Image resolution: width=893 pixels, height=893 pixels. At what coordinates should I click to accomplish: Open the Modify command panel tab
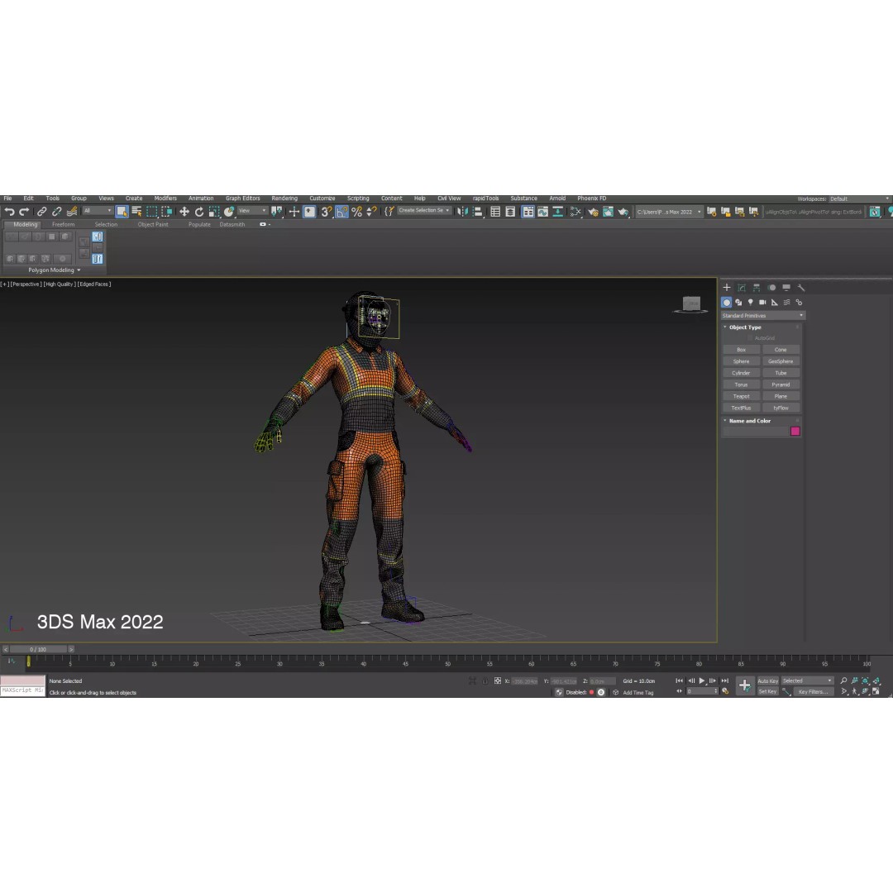(x=742, y=289)
